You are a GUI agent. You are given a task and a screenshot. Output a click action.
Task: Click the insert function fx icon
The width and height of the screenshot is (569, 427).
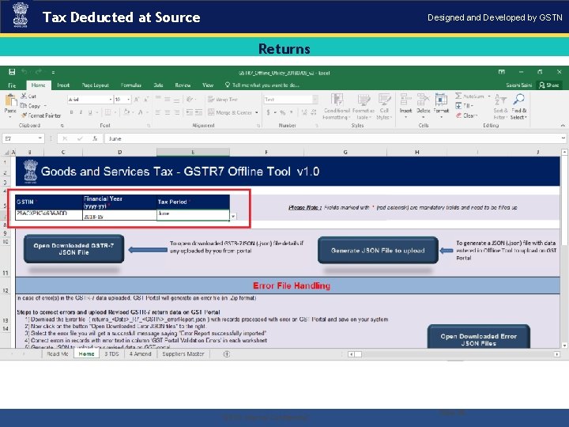coord(95,138)
